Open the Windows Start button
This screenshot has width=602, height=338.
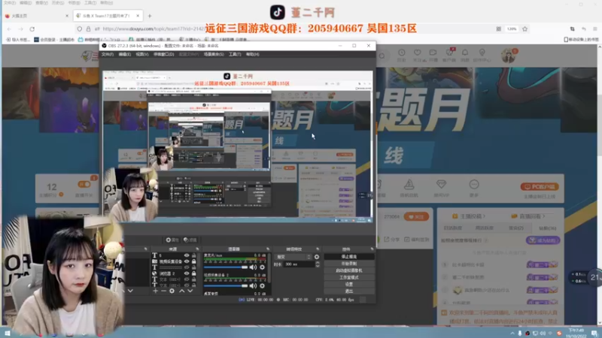coord(8,333)
